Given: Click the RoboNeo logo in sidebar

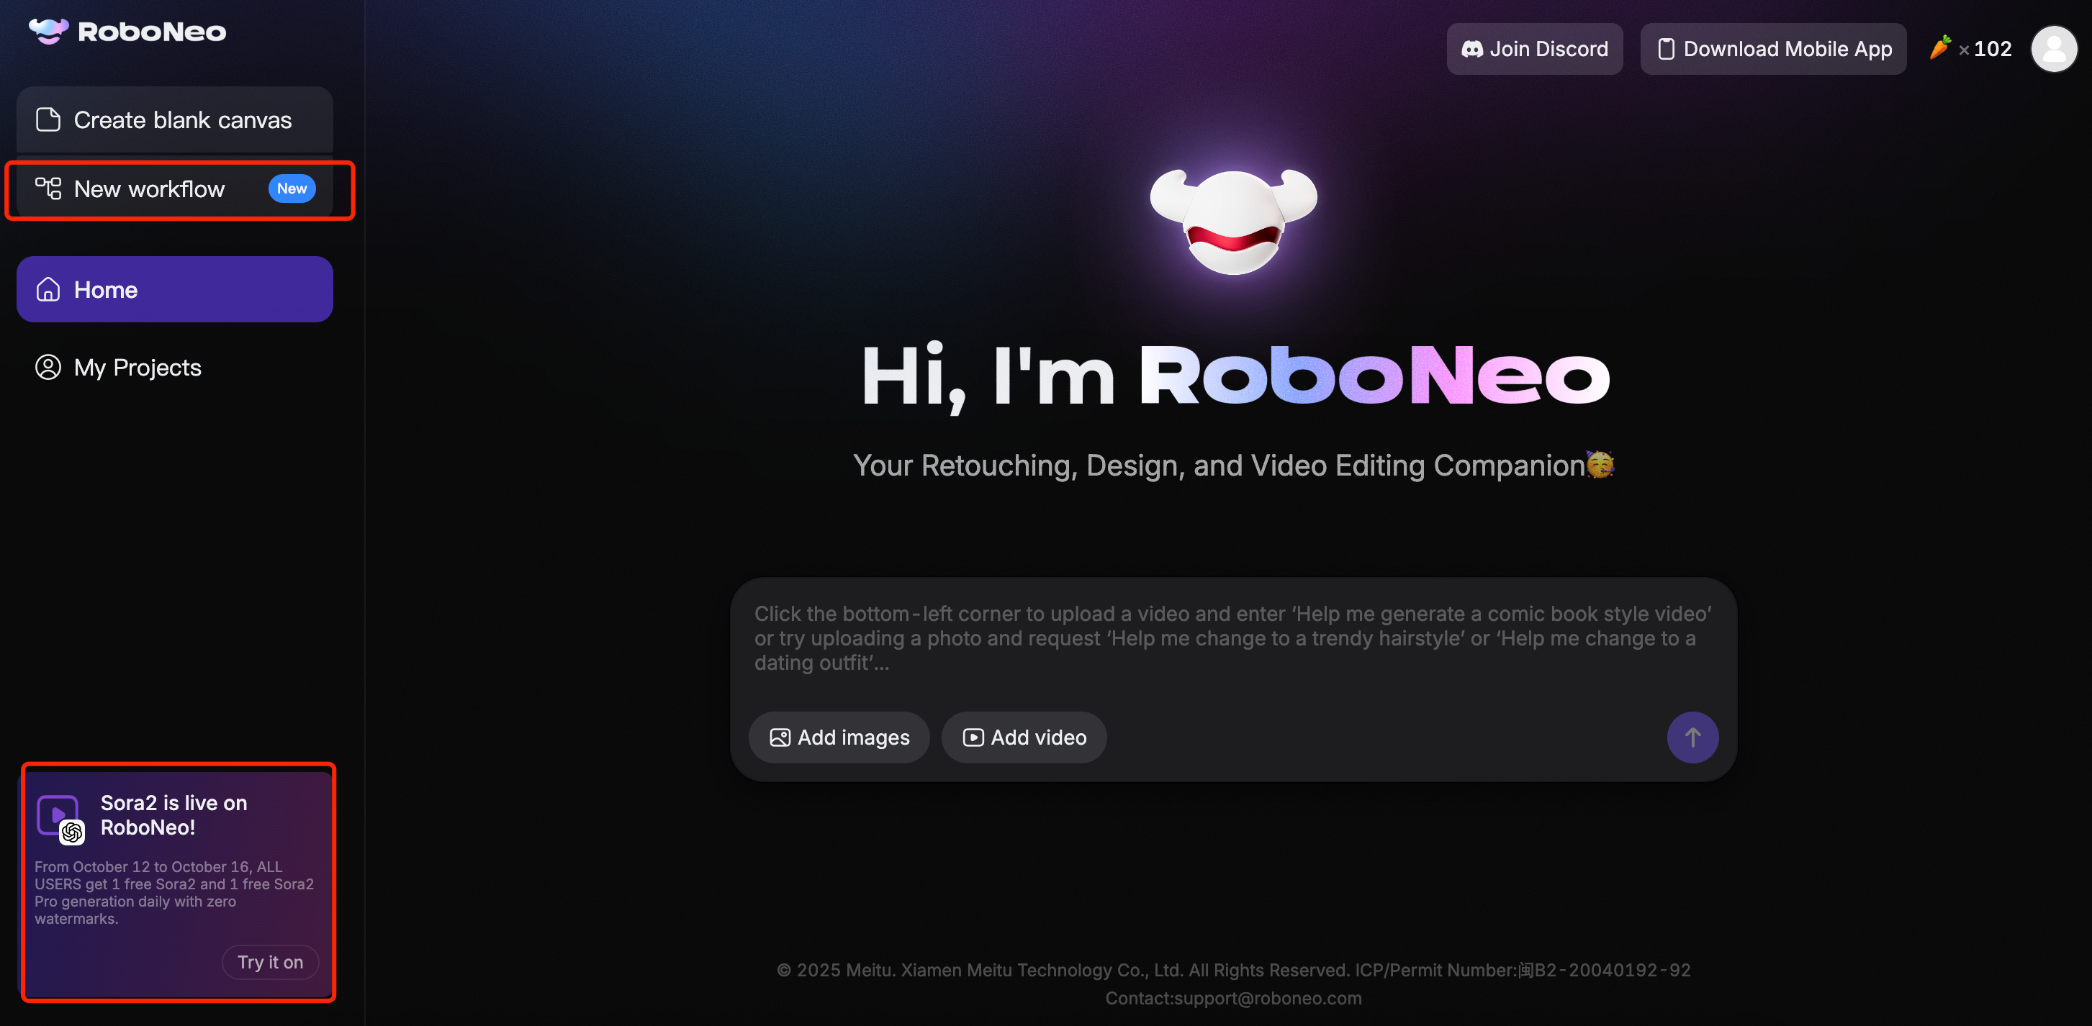Looking at the screenshot, I should click(127, 32).
